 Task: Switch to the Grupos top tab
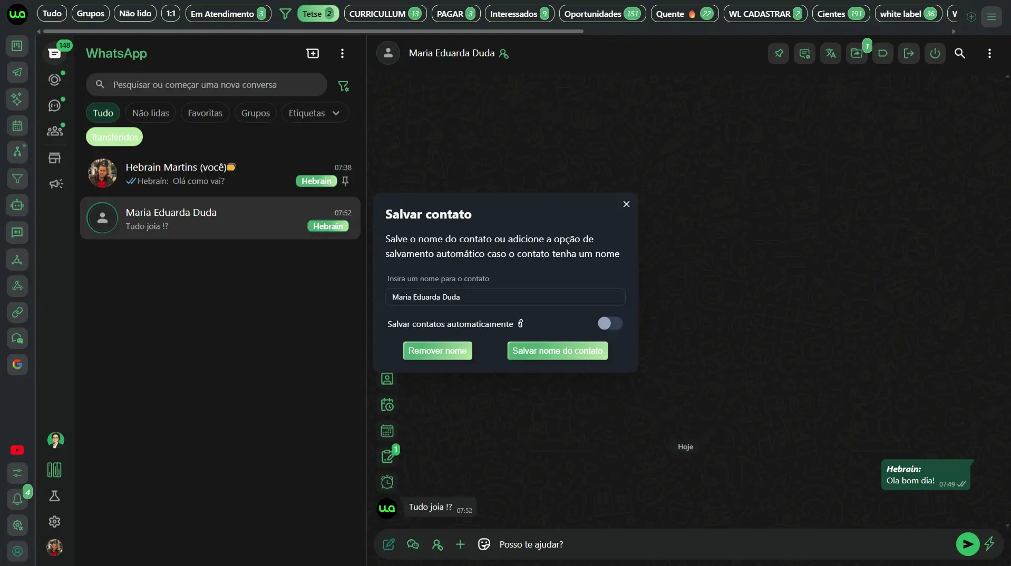(x=90, y=14)
